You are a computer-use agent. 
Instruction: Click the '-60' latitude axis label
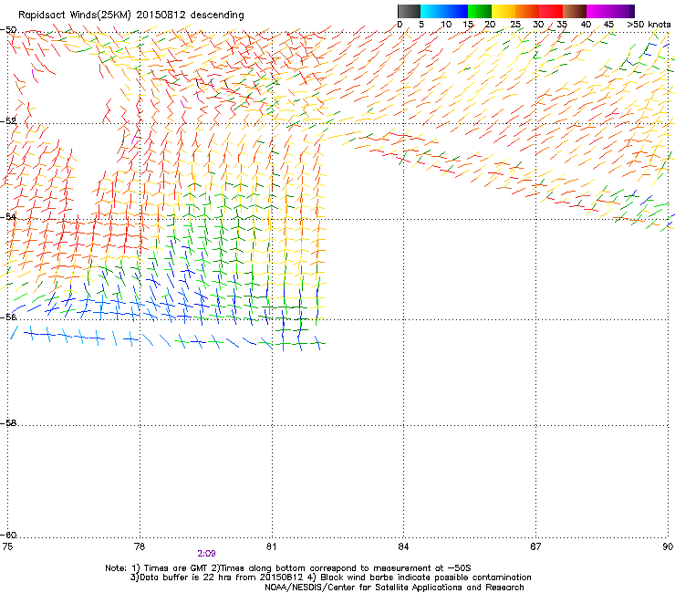point(9,536)
